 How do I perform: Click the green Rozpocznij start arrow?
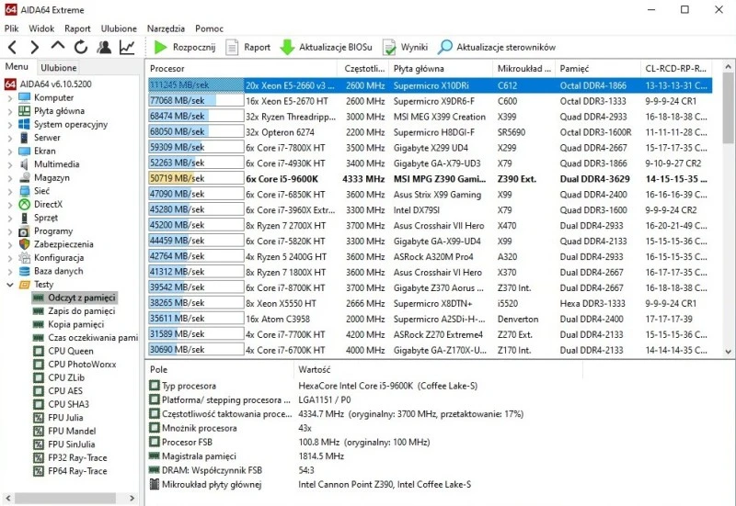pos(161,47)
